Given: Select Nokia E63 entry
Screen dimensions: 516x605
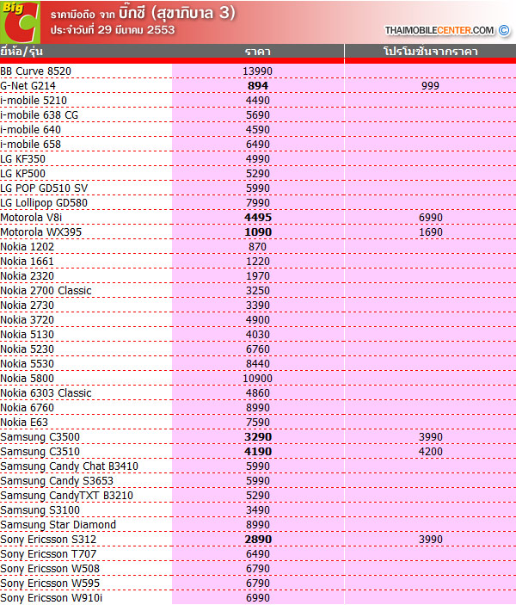Looking at the screenshot, I should [24, 423].
